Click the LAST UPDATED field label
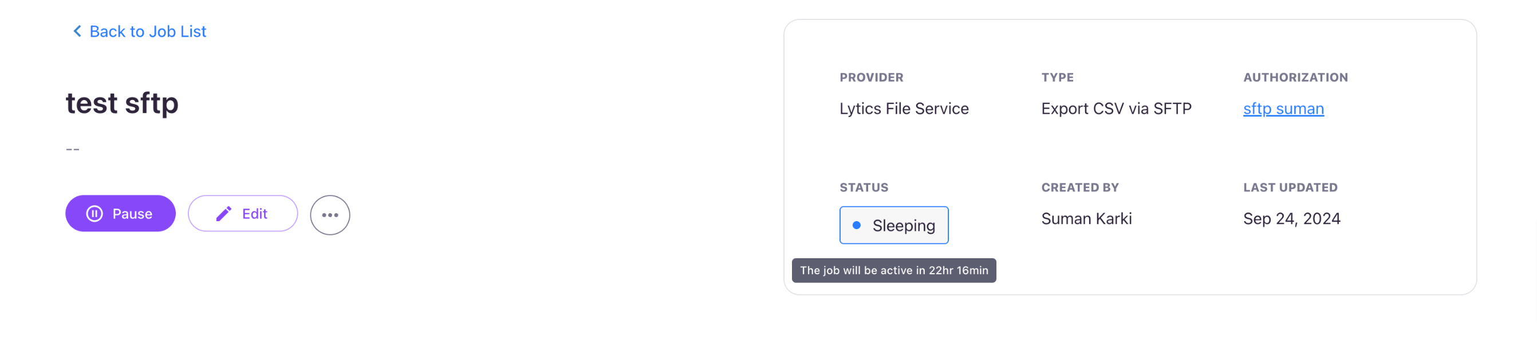1537x352 pixels. pos(1290,187)
